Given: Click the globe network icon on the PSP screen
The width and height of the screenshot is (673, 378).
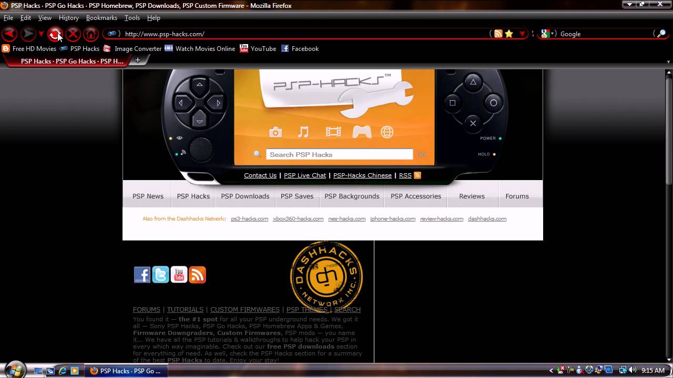Looking at the screenshot, I should pyautogui.click(x=387, y=132).
